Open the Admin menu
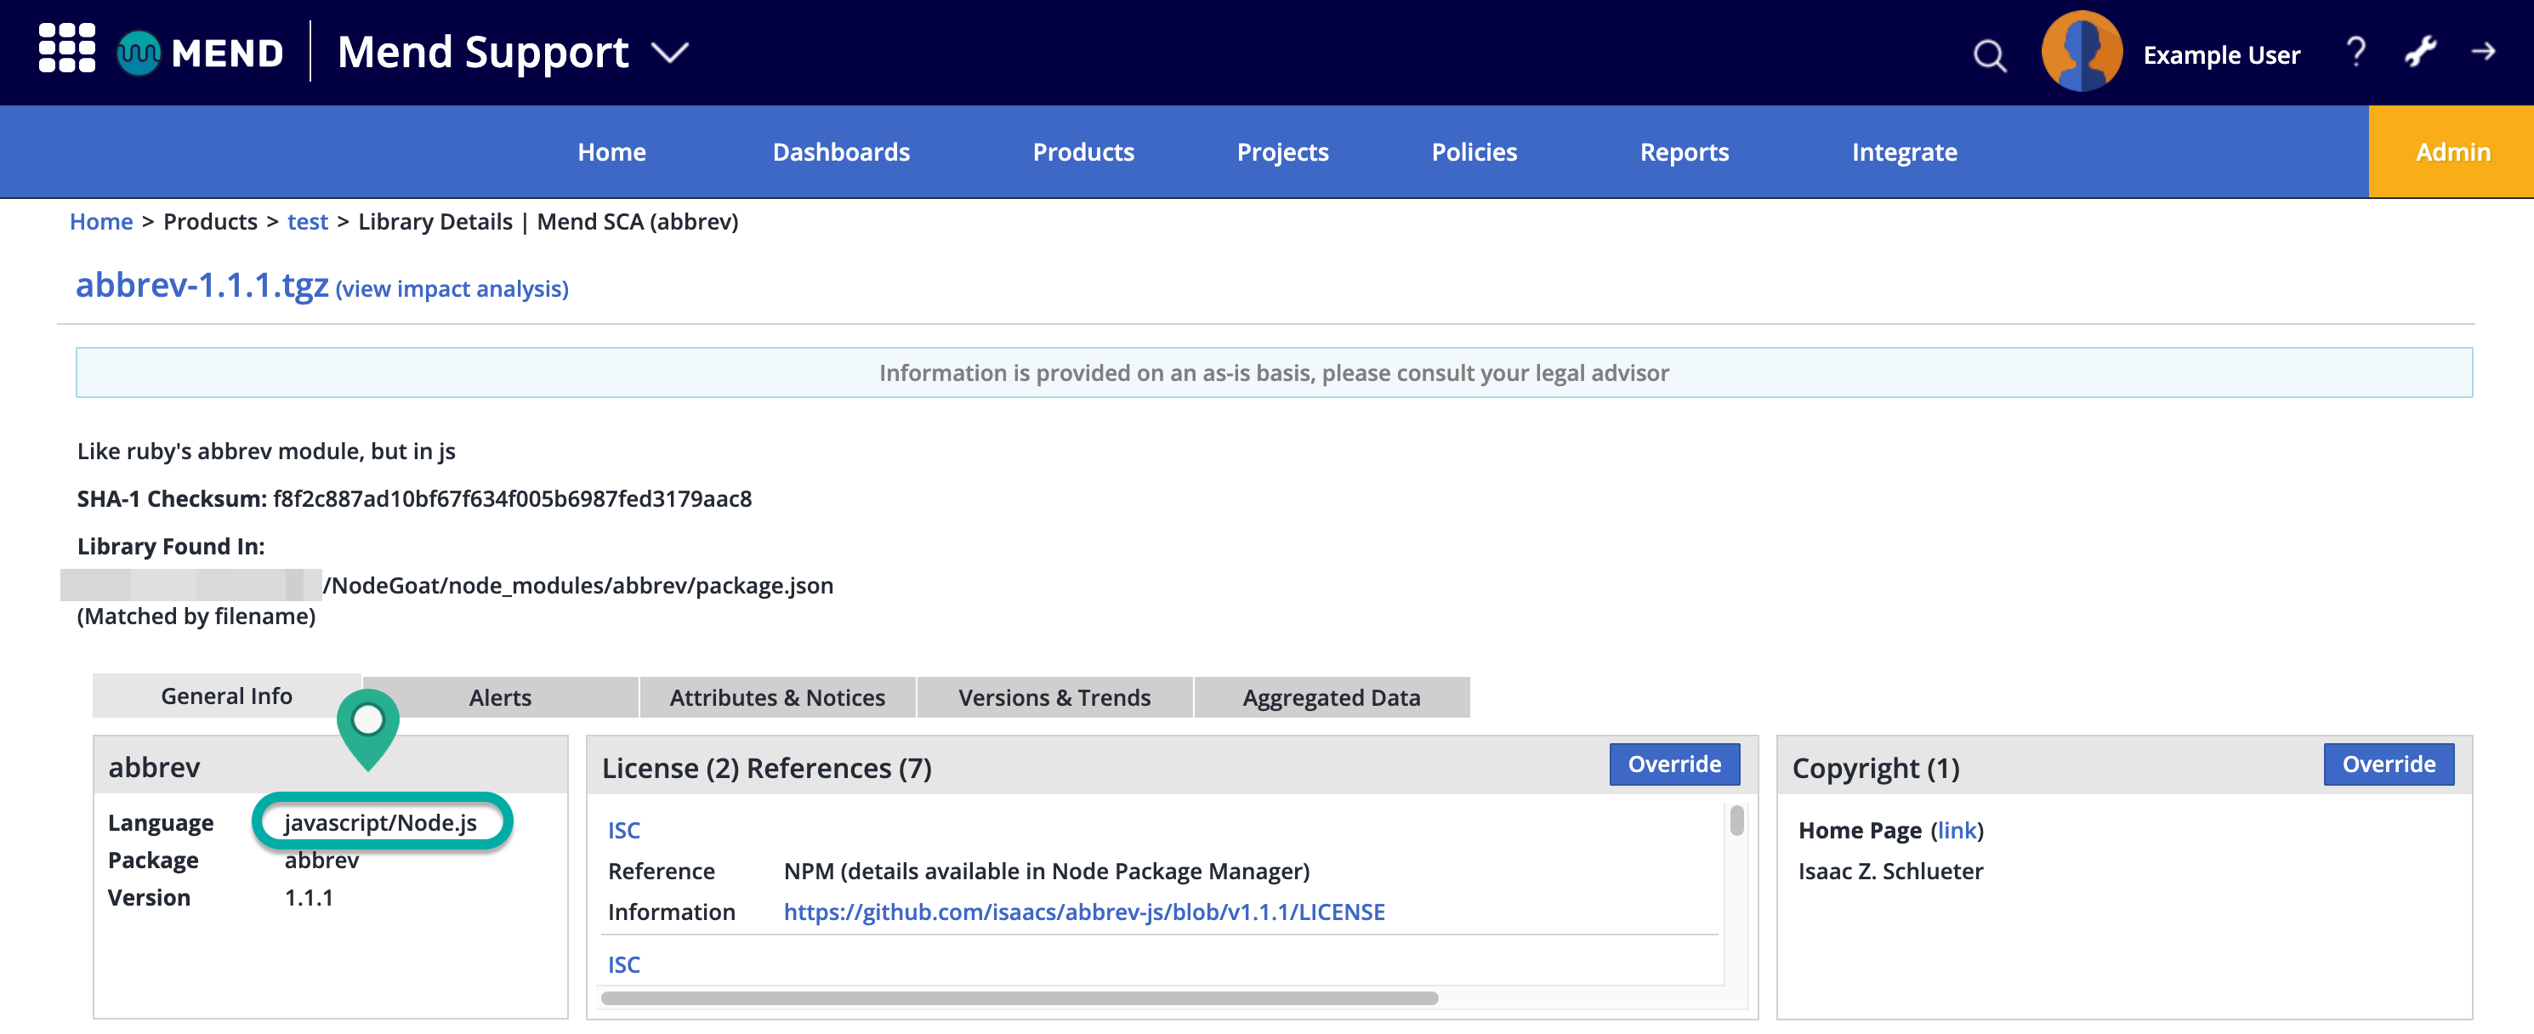 (x=2452, y=152)
